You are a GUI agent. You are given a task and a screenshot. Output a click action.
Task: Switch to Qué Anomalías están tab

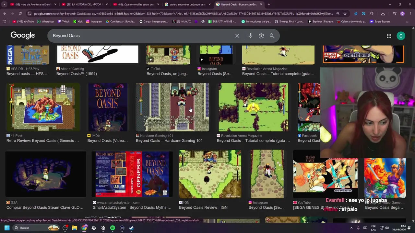136,5
